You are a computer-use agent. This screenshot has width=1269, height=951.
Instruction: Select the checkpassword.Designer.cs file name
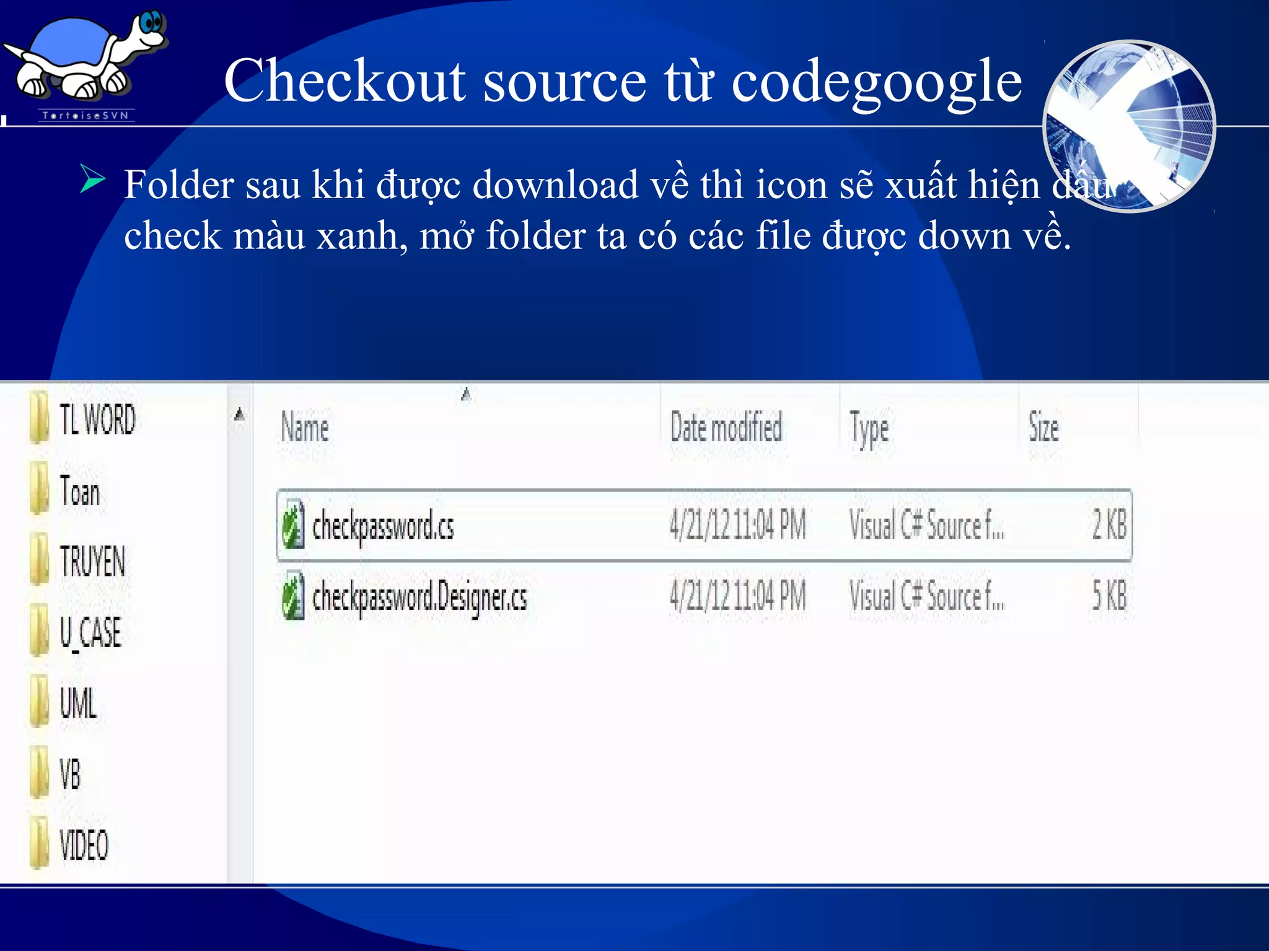pos(419,597)
